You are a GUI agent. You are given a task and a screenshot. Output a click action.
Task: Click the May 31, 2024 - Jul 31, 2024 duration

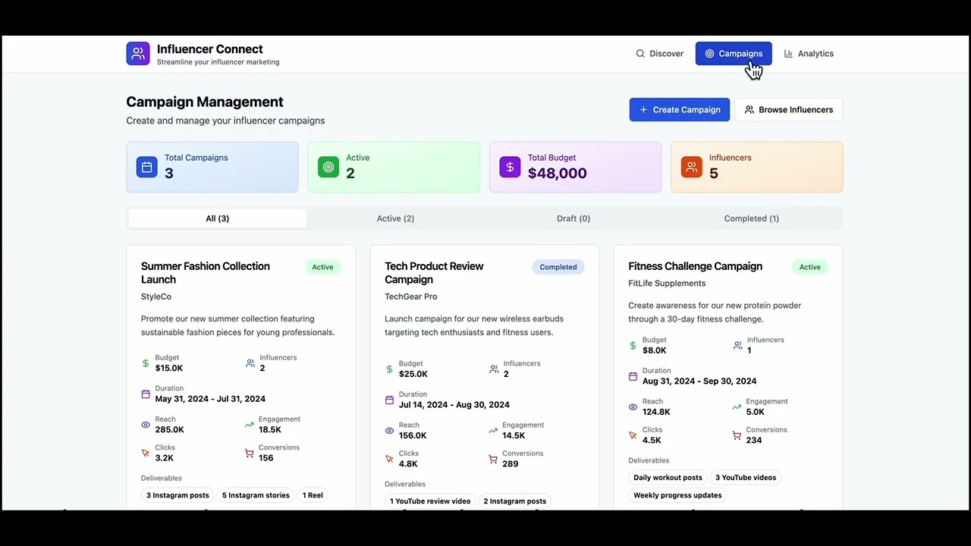[x=210, y=399]
